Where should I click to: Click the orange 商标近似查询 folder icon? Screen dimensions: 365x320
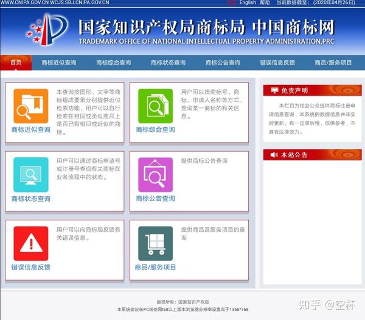pyautogui.click(x=31, y=106)
